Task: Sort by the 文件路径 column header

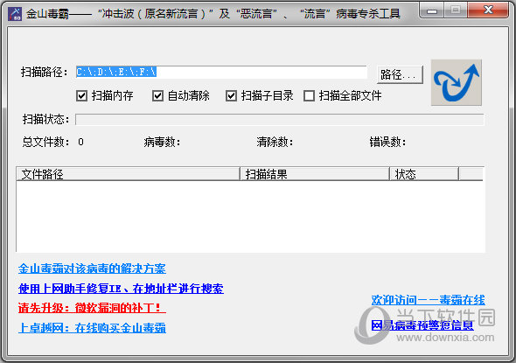Action: point(128,174)
